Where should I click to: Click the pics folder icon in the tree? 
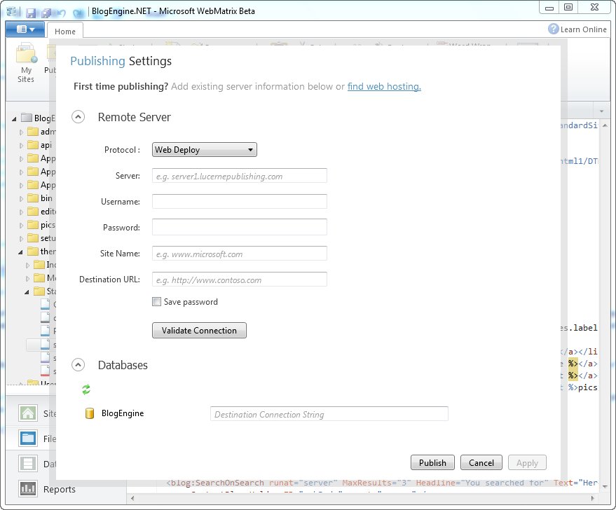(33, 225)
